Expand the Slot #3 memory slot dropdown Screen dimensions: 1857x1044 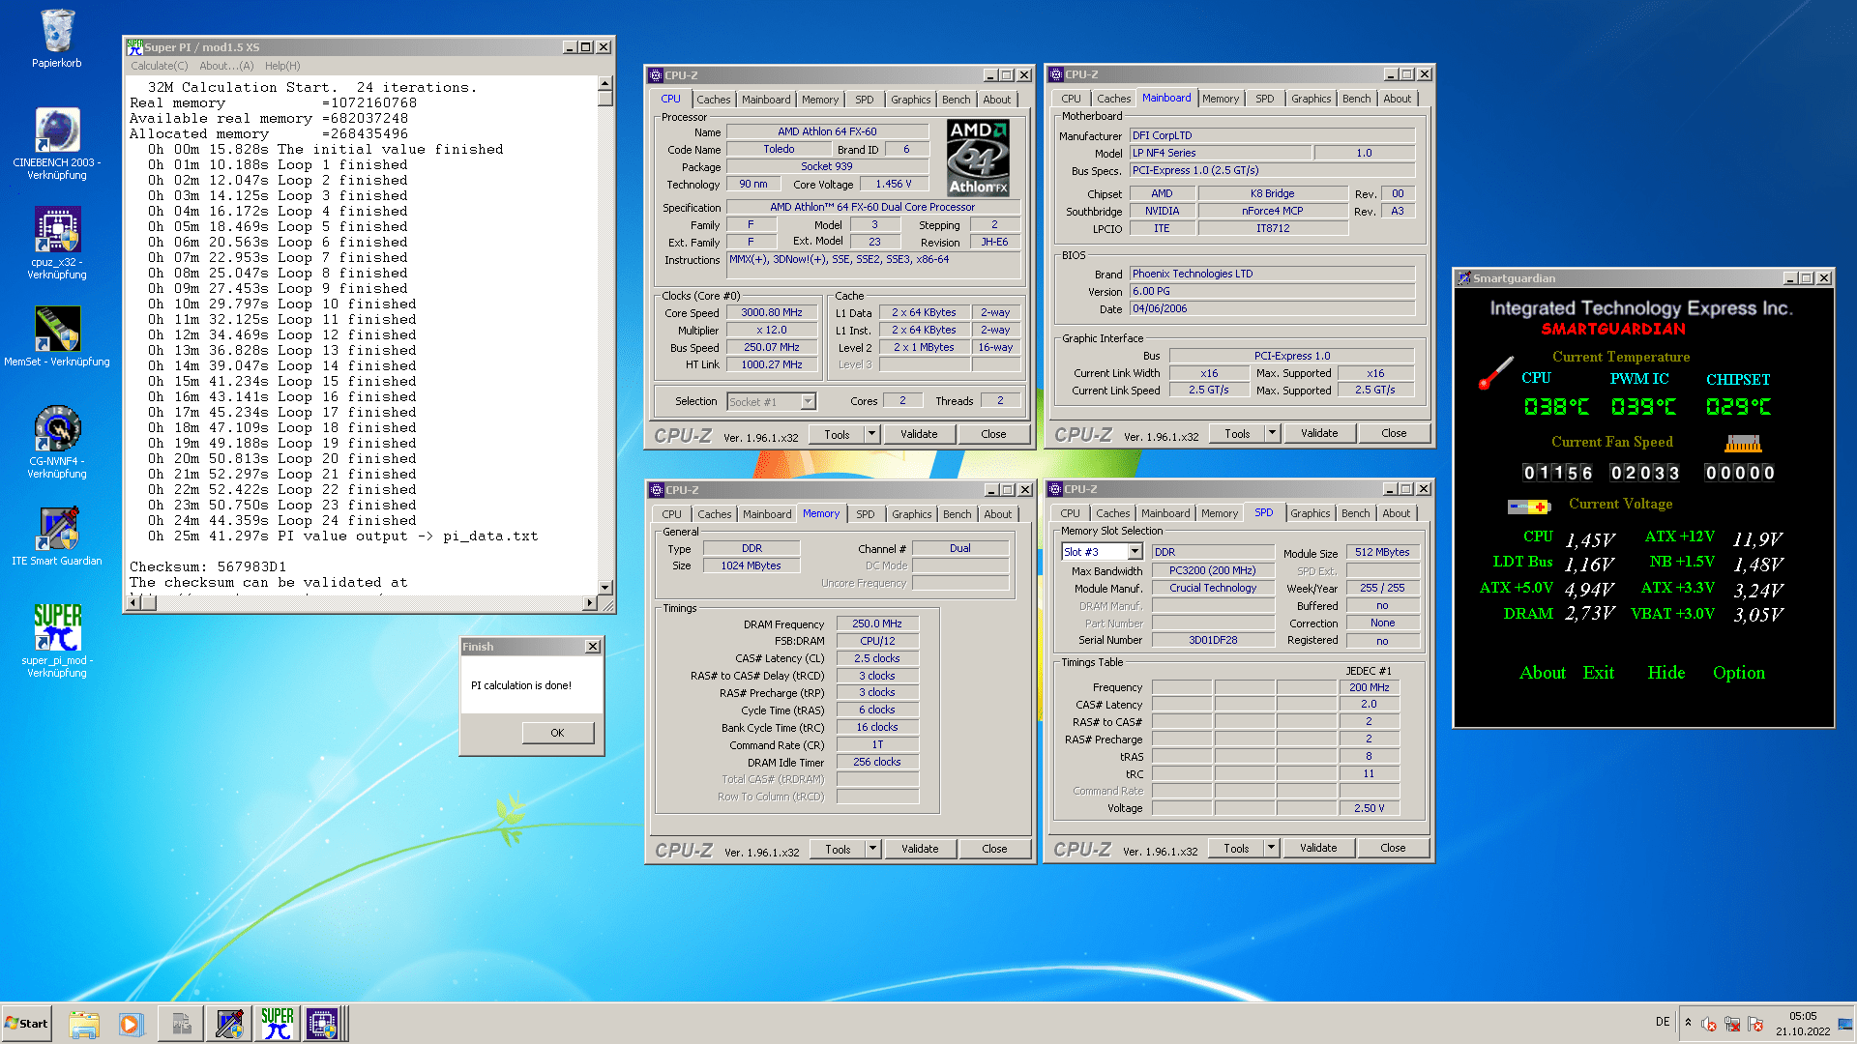[x=1135, y=552]
